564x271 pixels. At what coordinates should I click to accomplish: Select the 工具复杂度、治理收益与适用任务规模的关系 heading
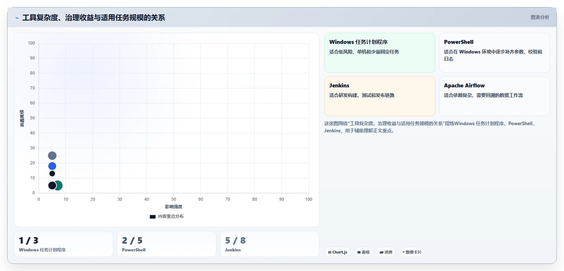click(94, 17)
